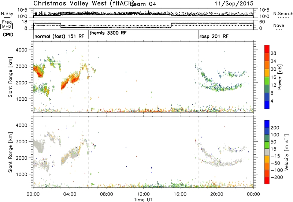293x202 pixels.
Task: Click the "4000" tick of the power panel
Action: coord(22,50)
